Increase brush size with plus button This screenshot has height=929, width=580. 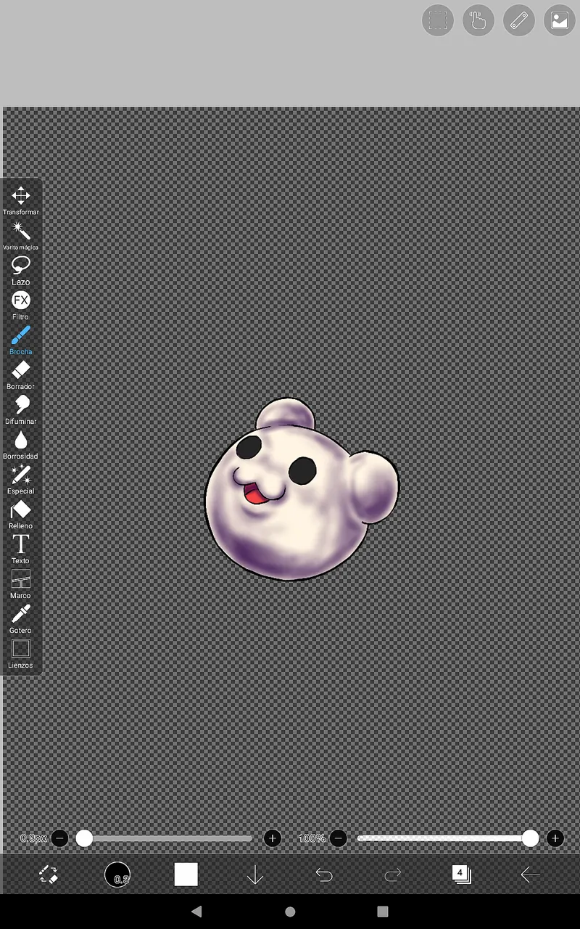coord(272,838)
